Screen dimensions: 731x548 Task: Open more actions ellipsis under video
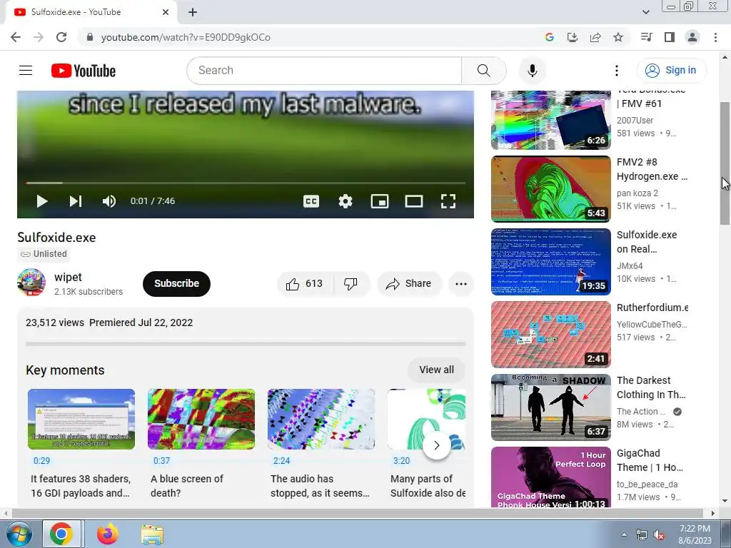point(460,284)
